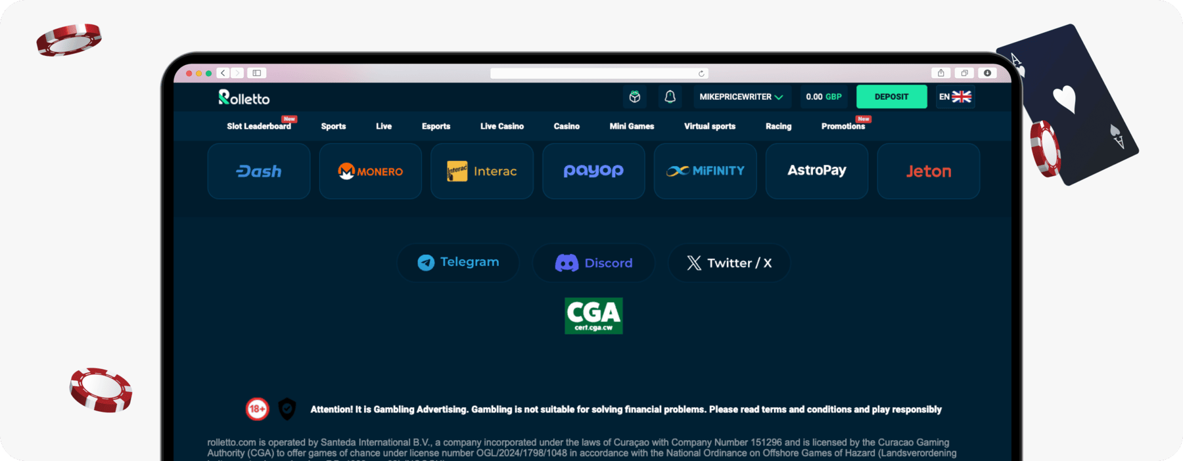The height and width of the screenshot is (461, 1183).
Task: Click the shield responsible gaming icon
Action: pyautogui.click(x=287, y=409)
